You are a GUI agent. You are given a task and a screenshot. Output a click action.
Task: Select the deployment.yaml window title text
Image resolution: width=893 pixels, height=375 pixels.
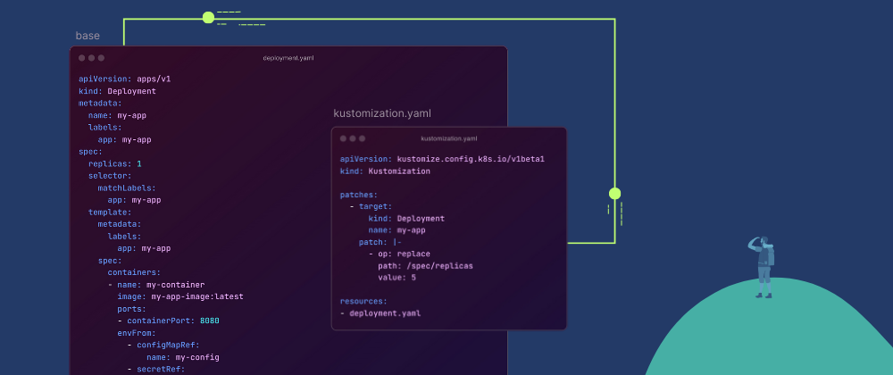click(288, 58)
